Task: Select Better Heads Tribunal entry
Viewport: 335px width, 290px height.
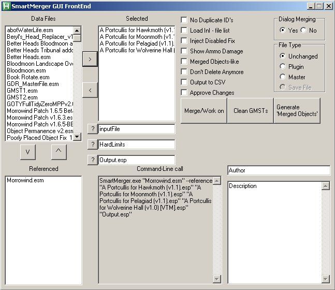Action: tap(40, 50)
